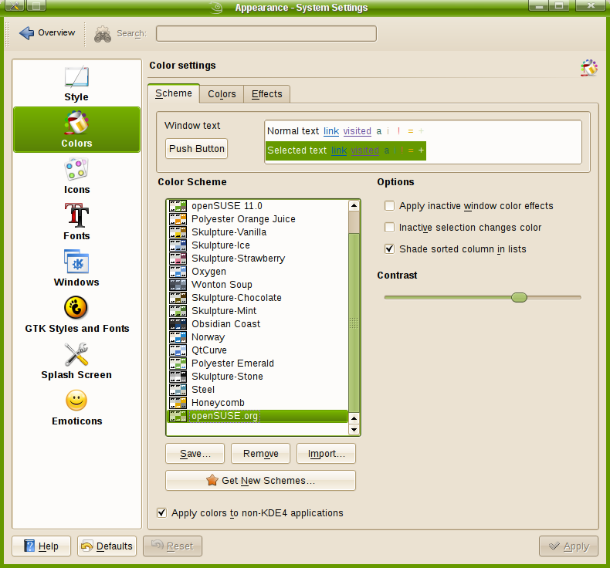Click 'visited' link in Normal text preview
The height and width of the screenshot is (568, 610).
[x=358, y=131]
